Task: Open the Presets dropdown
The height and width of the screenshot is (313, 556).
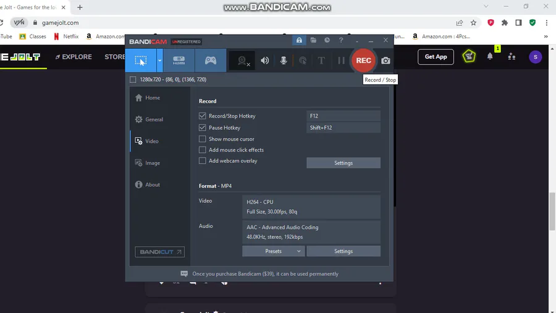Action: click(274, 251)
